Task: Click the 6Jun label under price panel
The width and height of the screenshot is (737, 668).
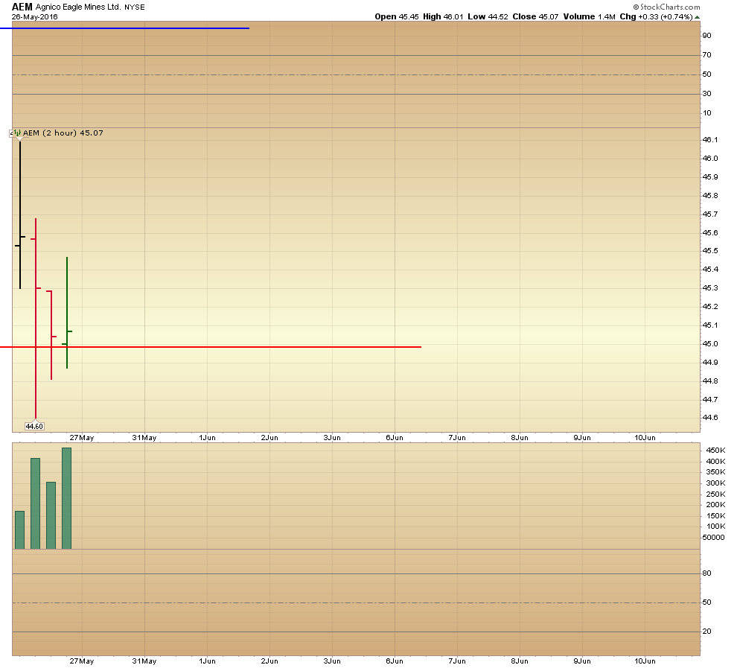Action: (395, 438)
